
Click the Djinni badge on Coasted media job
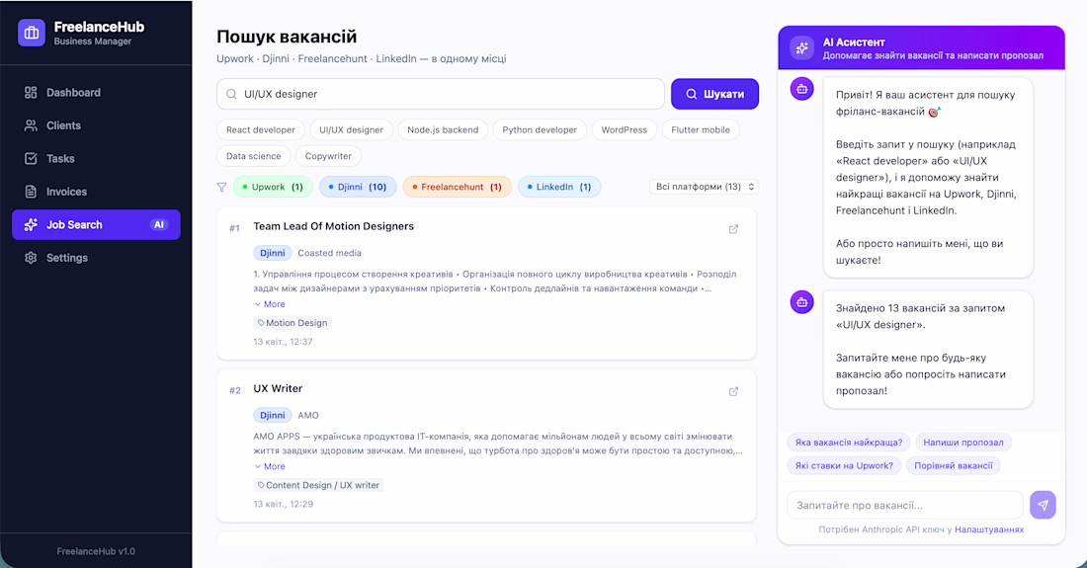point(273,254)
